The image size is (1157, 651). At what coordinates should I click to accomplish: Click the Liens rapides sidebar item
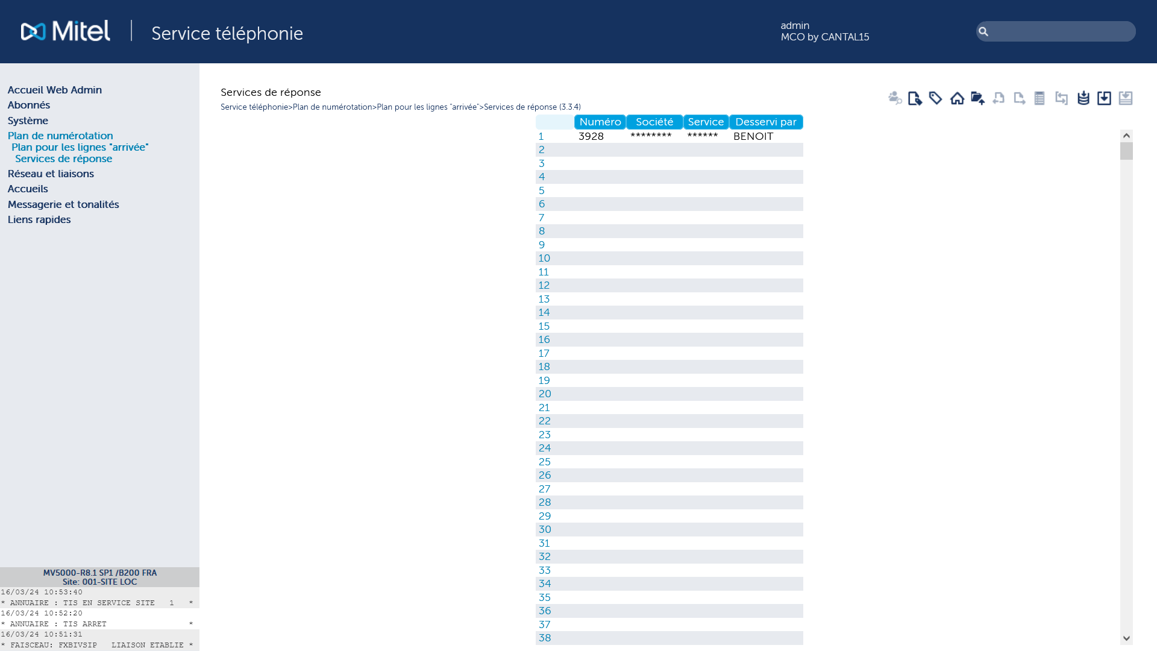tap(38, 219)
